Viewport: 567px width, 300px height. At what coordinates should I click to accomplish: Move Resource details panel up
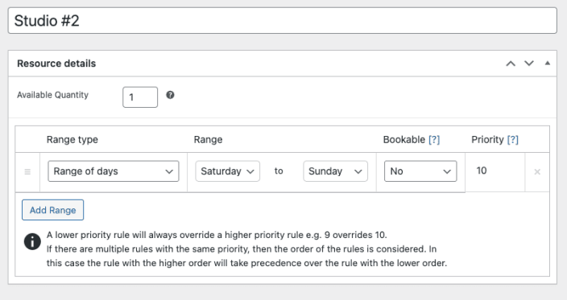511,64
